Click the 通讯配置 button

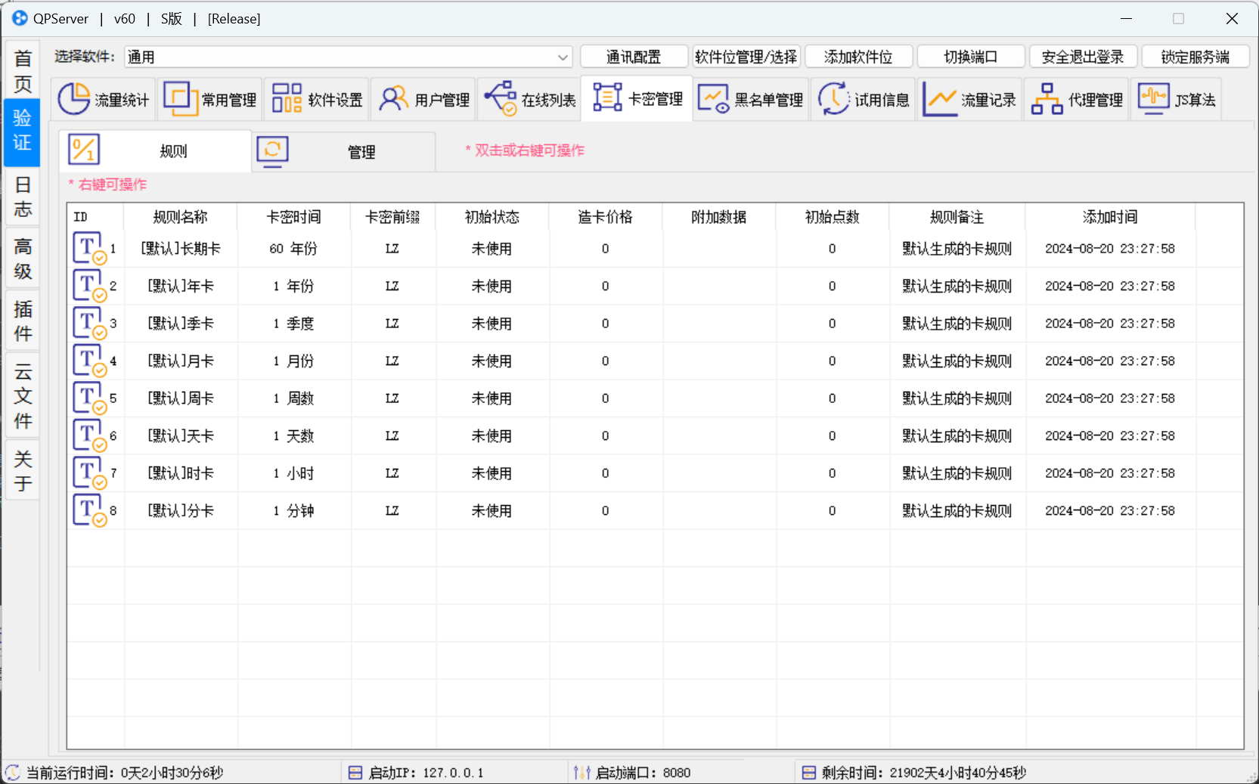(x=633, y=56)
